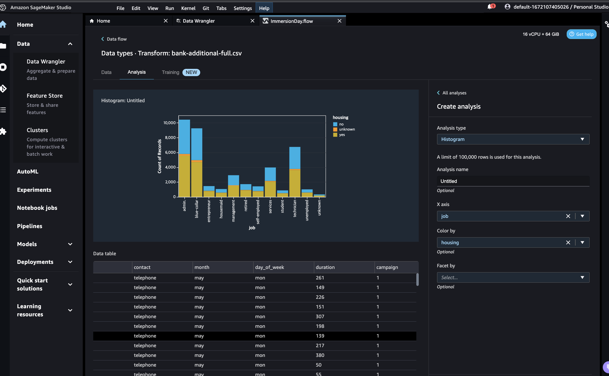Open the Kernel menu
The height and width of the screenshot is (376, 609).
pos(188,8)
